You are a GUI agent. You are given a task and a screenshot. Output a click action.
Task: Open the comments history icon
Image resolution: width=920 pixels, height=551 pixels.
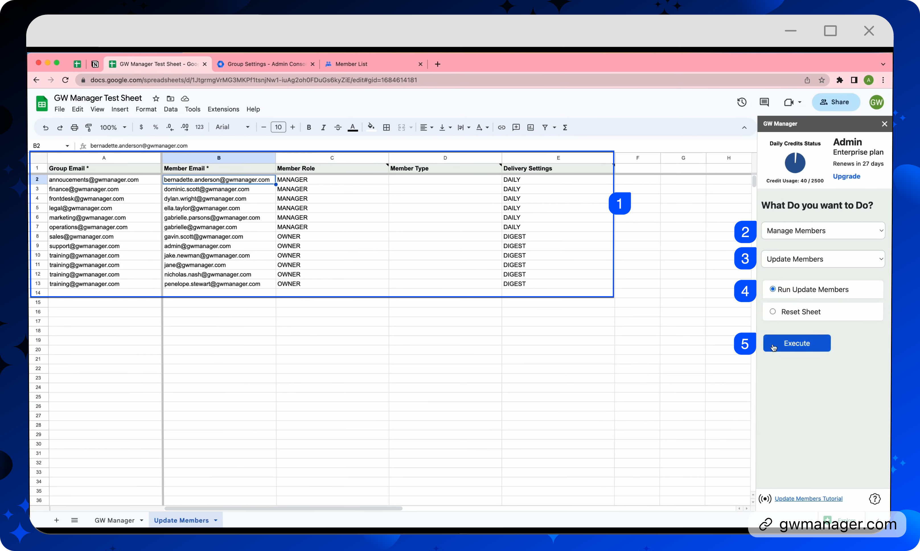(x=764, y=102)
